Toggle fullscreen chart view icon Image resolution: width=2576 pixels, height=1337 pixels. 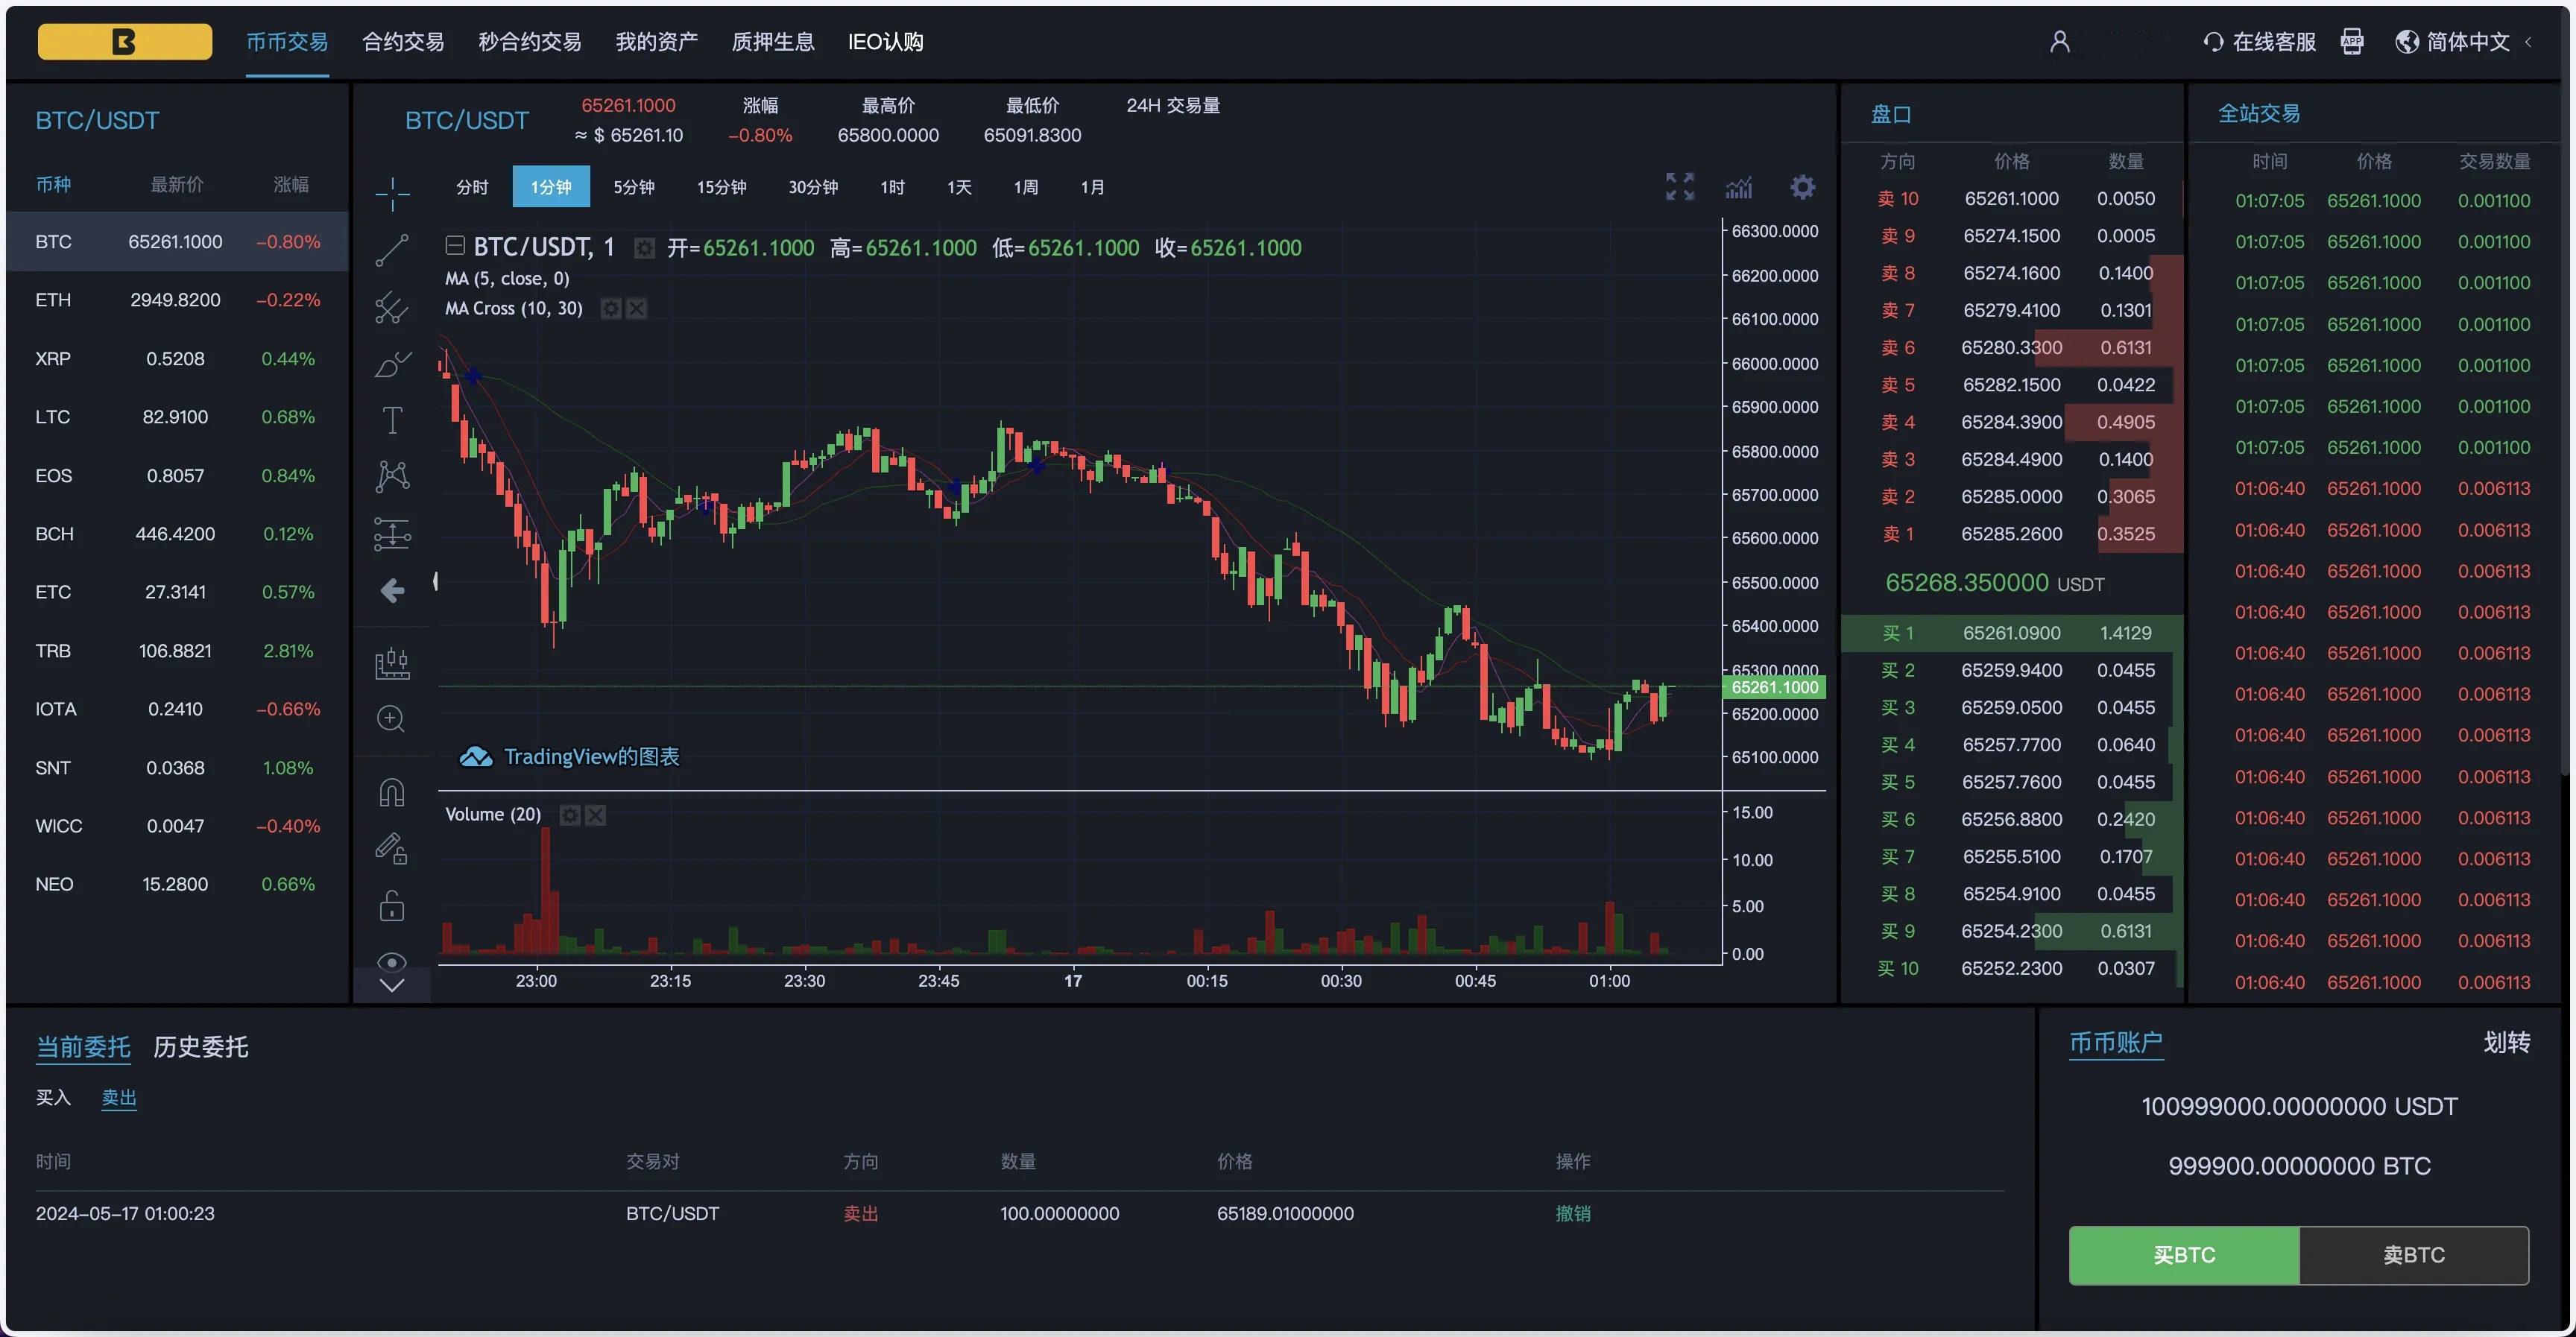click(1678, 186)
